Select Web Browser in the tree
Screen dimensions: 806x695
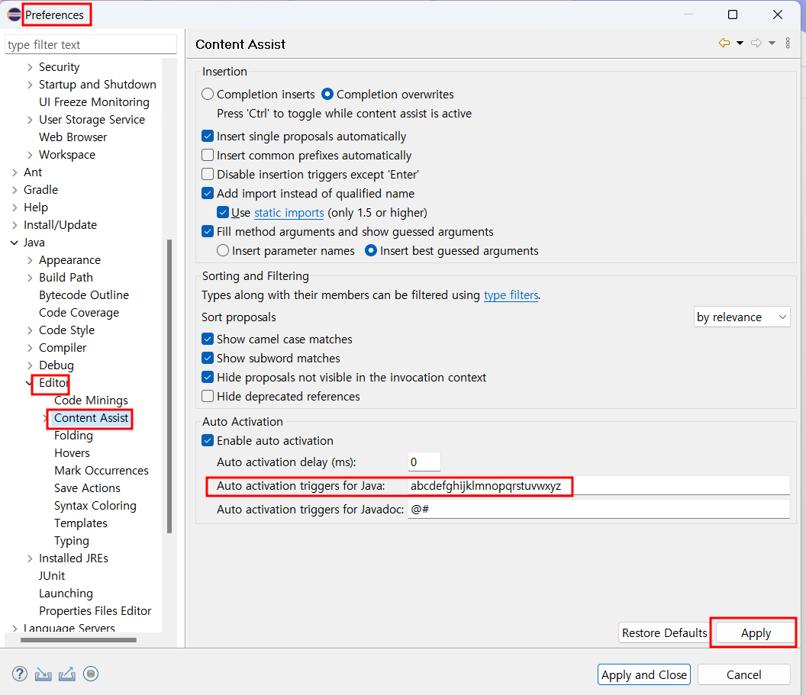pyautogui.click(x=73, y=137)
